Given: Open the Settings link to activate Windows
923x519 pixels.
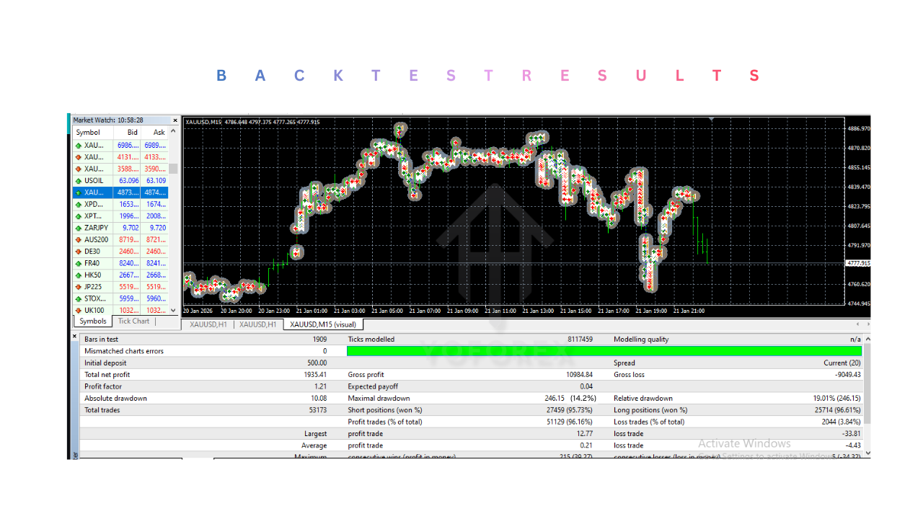Looking at the screenshot, I should tap(737, 453).
